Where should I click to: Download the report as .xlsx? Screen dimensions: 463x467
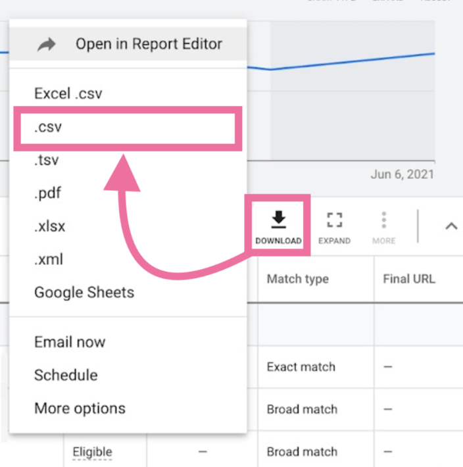click(x=128, y=226)
